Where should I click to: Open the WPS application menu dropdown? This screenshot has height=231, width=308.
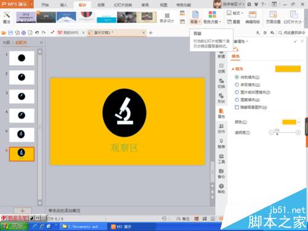(32, 4)
